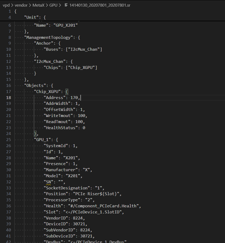The width and height of the screenshot is (225, 243).
Task: Click line number 25 in the gutter
Action: click(8, 140)
